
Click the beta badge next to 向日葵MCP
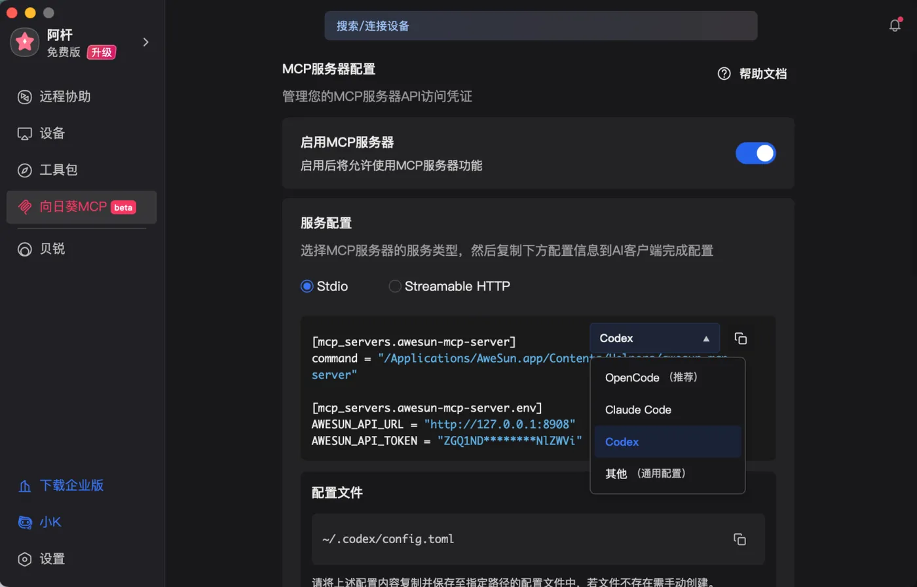[x=123, y=207]
